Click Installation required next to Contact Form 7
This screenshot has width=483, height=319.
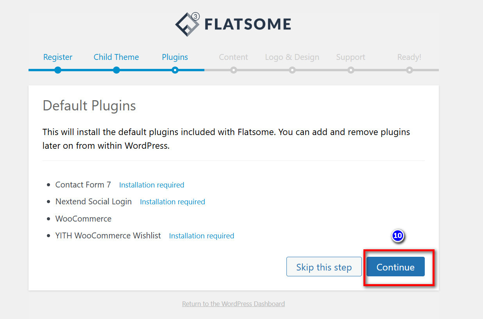tap(152, 185)
